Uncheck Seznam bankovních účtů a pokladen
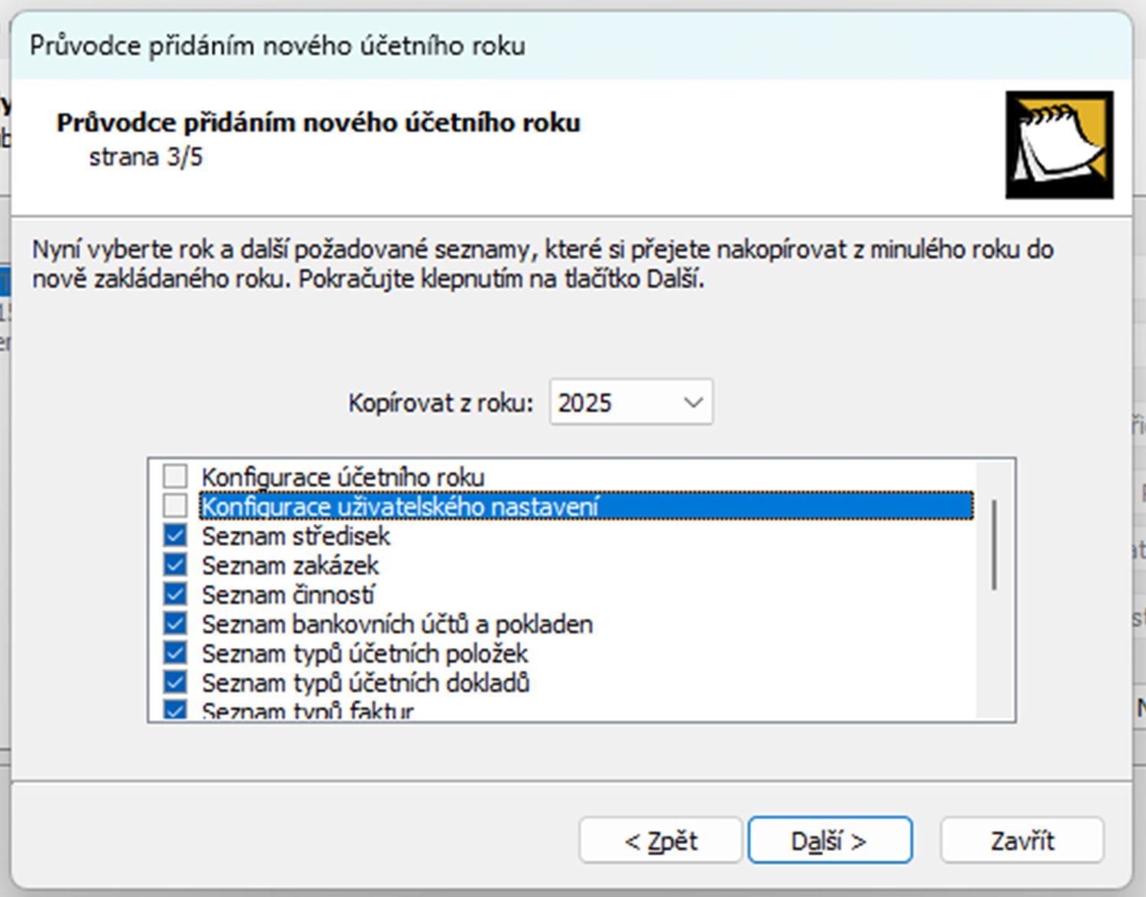This screenshot has width=1146, height=897. 175,623
